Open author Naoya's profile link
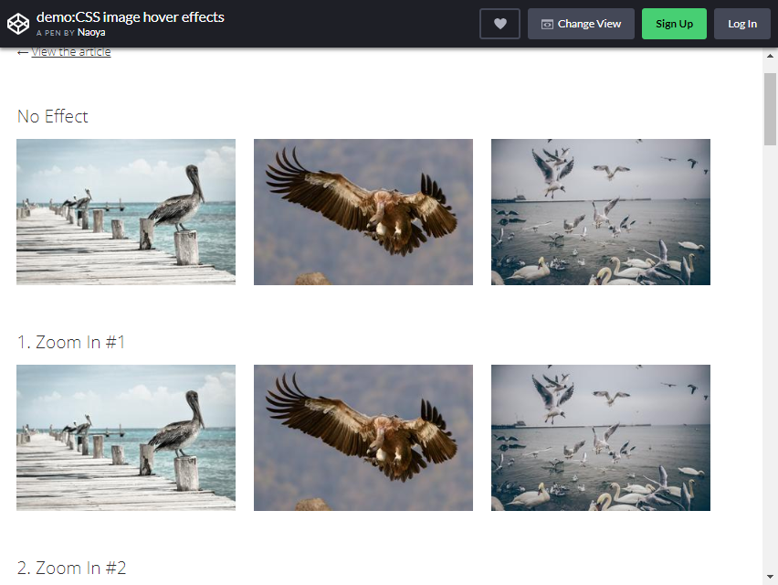This screenshot has width=778, height=585. pyautogui.click(x=91, y=33)
